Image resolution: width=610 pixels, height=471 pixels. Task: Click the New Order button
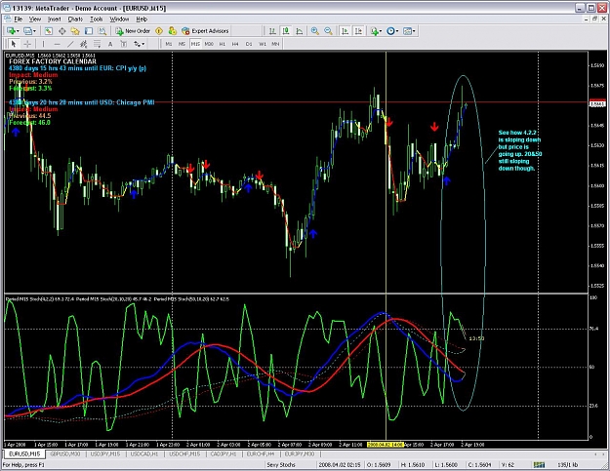pyautogui.click(x=133, y=31)
